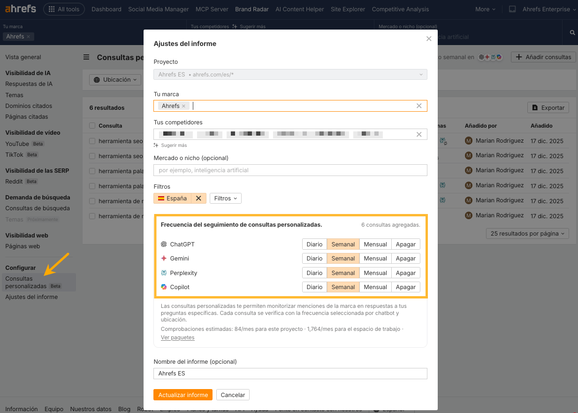Remove Ahrefs tag in top Tu marca bar
This screenshot has height=413, width=578.
28,37
